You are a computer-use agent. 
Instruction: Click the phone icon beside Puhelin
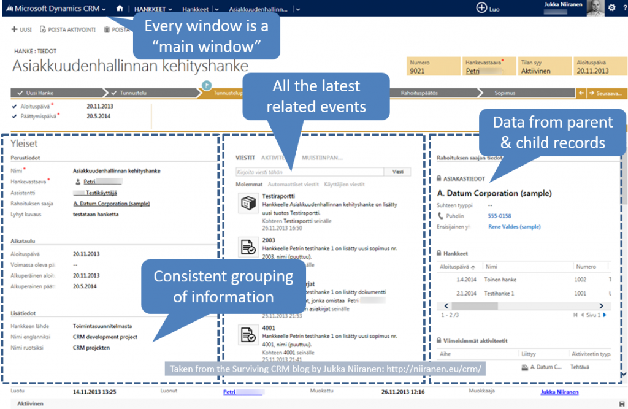click(x=441, y=216)
